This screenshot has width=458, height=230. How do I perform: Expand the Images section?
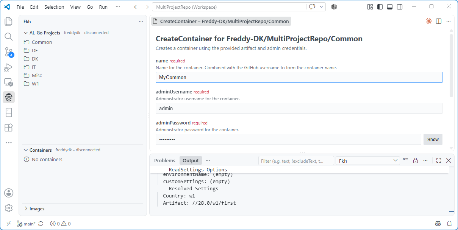26,209
